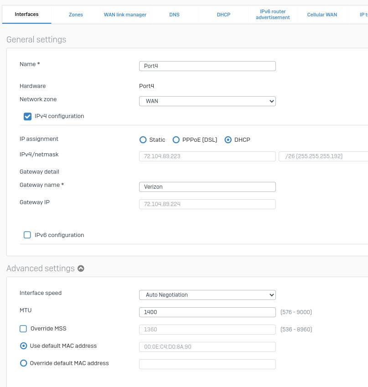
Task: Click the MTU field showing 1400
Action: pyautogui.click(x=207, y=312)
